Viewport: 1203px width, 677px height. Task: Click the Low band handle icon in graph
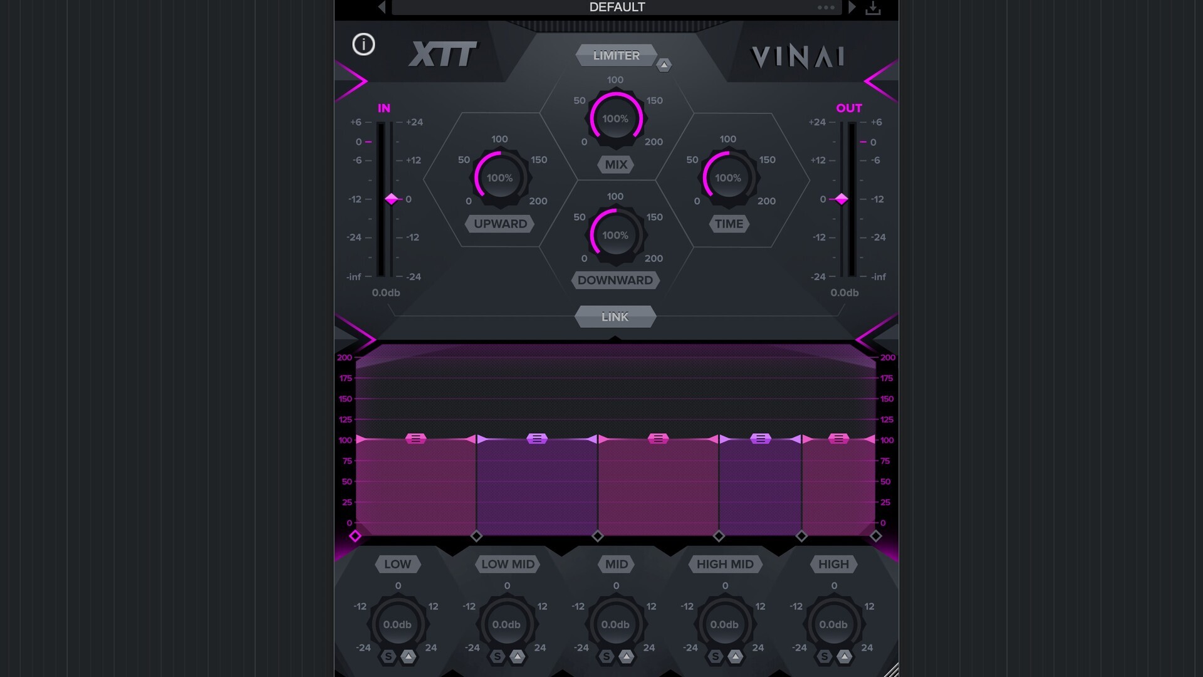click(x=415, y=439)
